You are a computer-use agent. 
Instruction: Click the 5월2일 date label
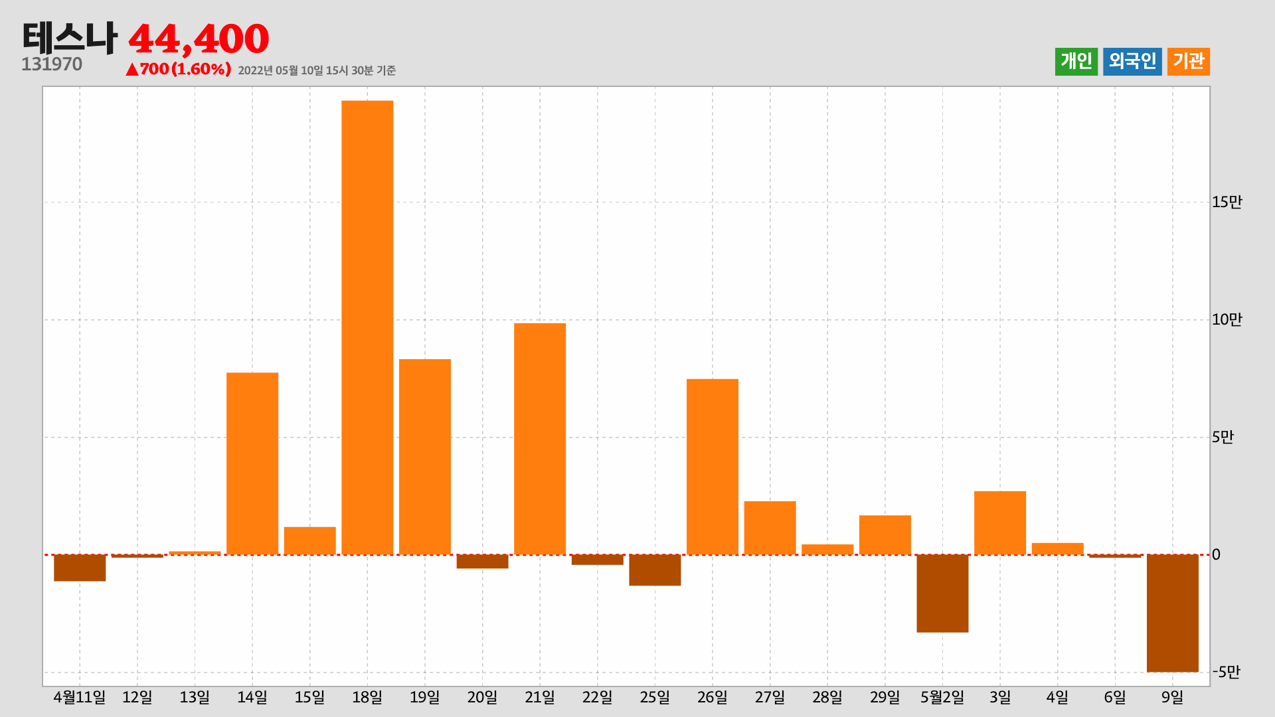click(x=942, y=697)
